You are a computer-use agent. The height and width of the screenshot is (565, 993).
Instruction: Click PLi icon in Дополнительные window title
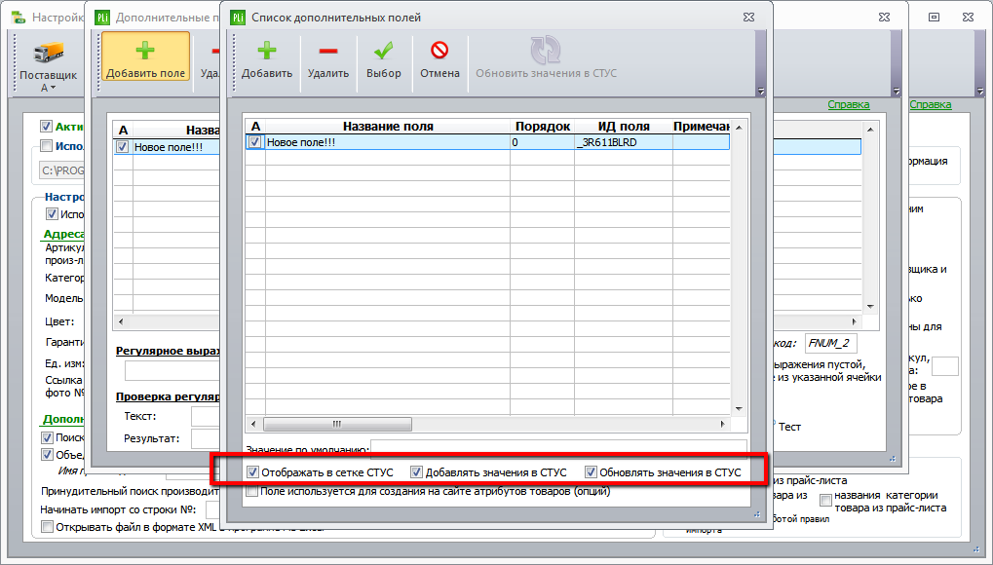pyautogui.click(x=102, y=18)
